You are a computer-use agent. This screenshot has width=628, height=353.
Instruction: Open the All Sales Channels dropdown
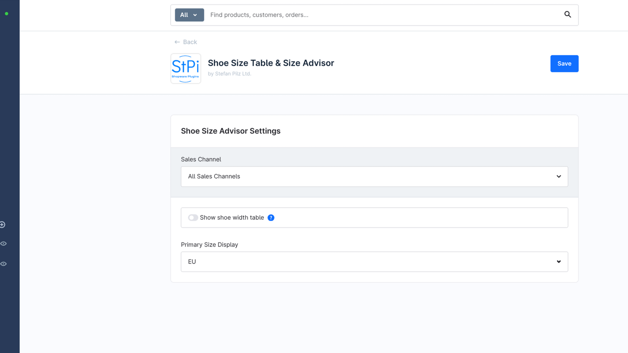point(374,176)
